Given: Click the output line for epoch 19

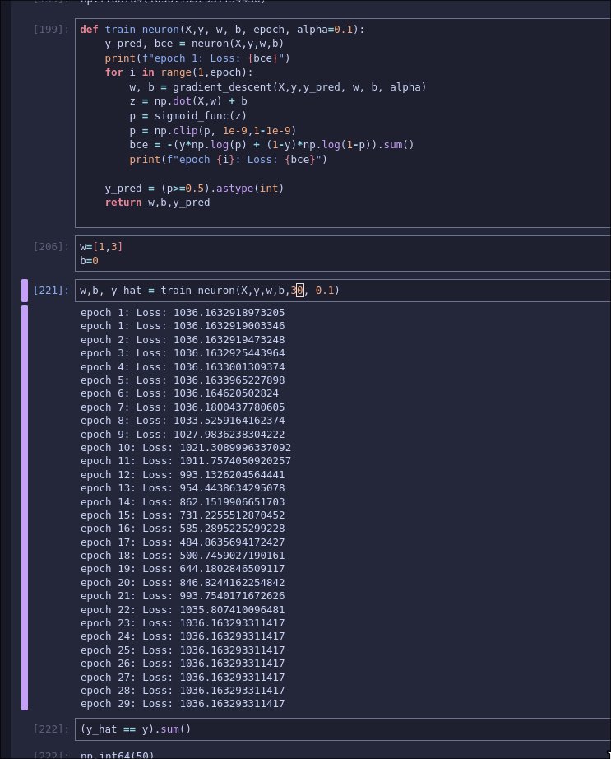Looking at the screenshot, I should tap(183, 569).
